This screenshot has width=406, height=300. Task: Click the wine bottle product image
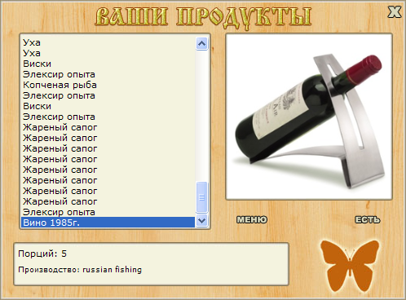pos(309,117)
